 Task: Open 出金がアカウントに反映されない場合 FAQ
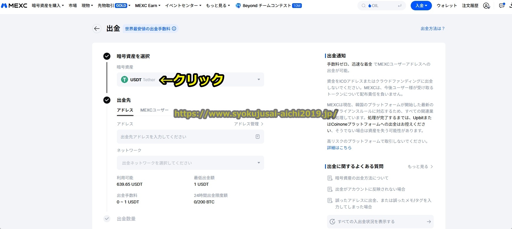[370, 189]
